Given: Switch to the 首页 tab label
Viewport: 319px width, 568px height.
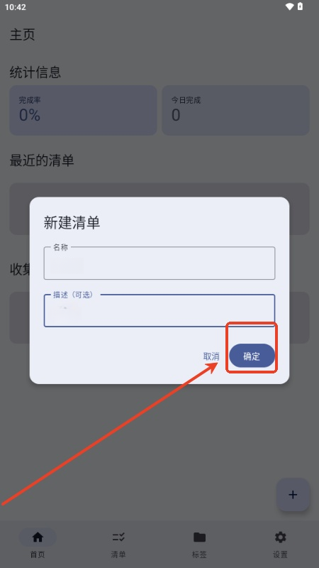Looking at the screenshot, I should pyautogui.click(x=38, y=555).
